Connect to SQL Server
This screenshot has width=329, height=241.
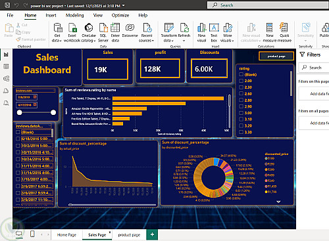coord(103,32)
